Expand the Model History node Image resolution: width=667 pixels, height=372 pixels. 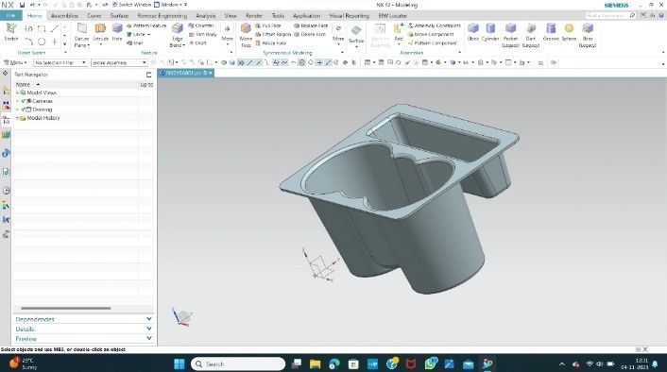(17, 118)
